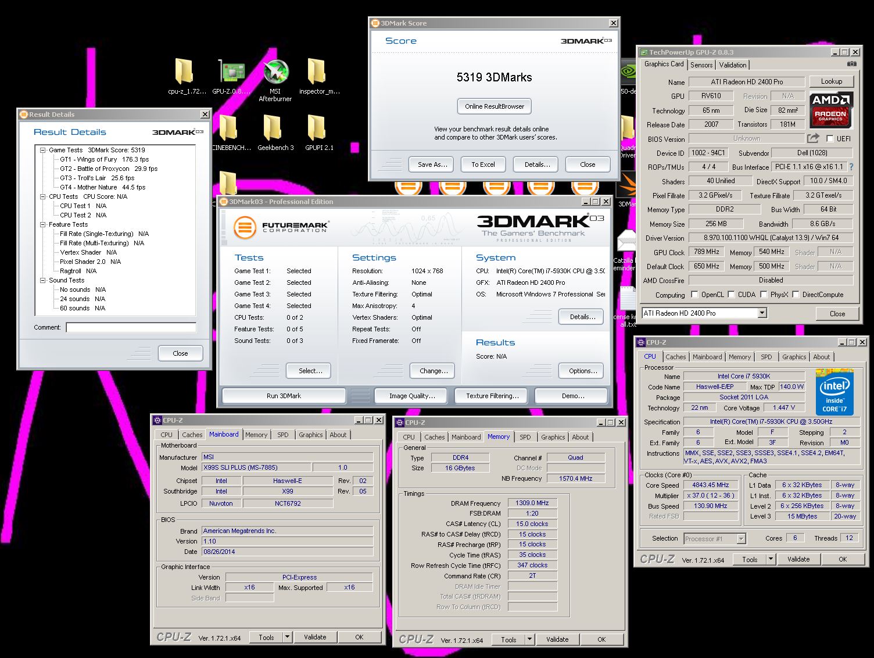Click the Futuremark orange logo in 3DMark03
Image resolution: width=874 pixels, height=658 pixels.
pos(245,227)
